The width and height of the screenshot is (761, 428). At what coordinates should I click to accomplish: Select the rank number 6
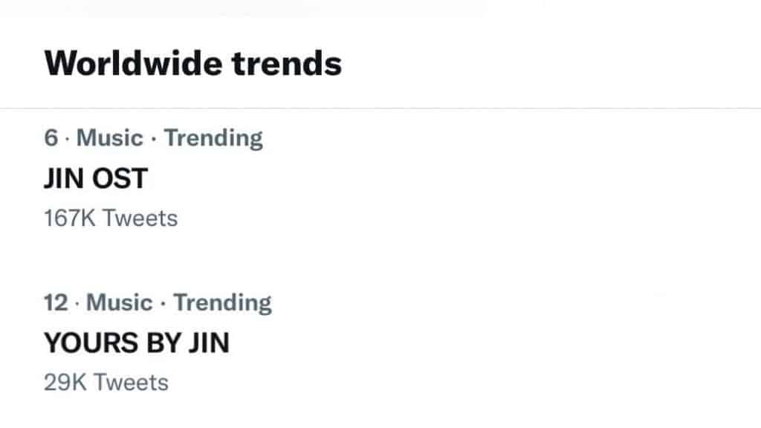tap(51, 138)
